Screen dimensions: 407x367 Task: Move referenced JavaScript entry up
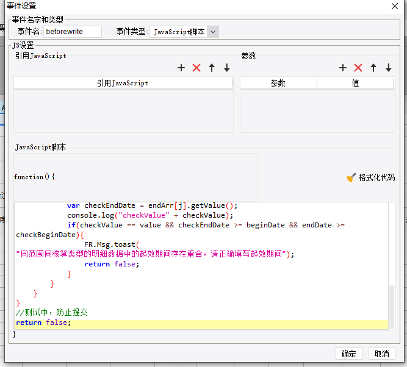coord(212,68)
